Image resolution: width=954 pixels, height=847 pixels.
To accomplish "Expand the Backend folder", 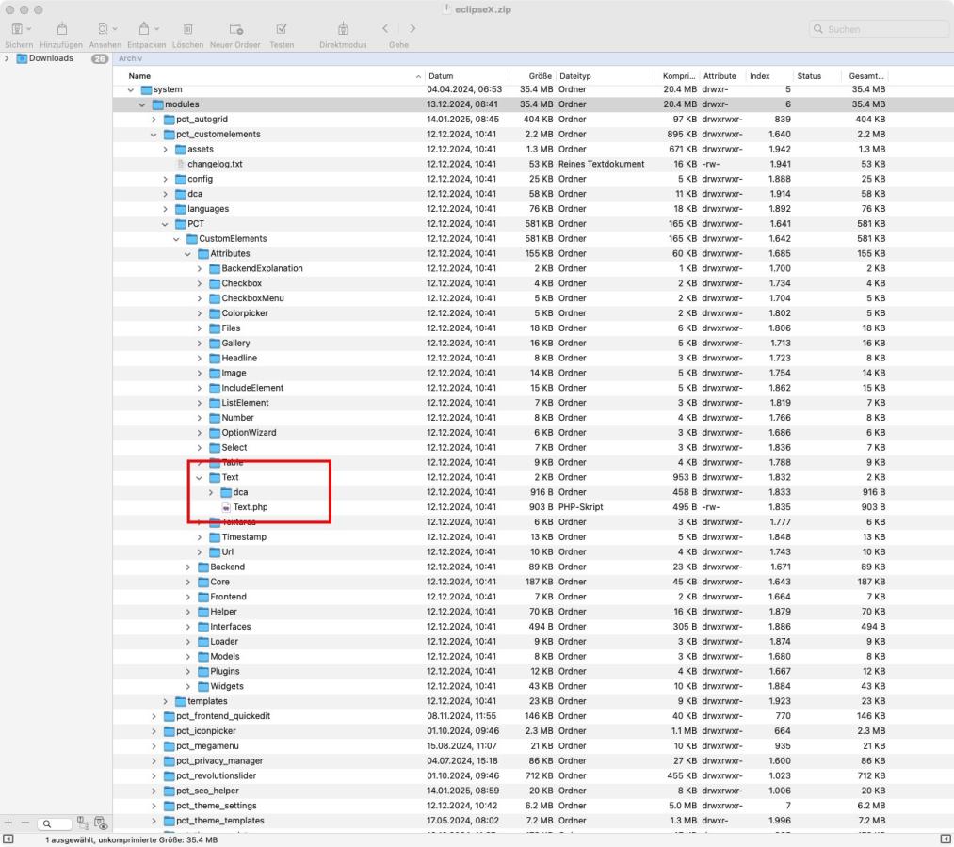I will (x=188, y=567).
